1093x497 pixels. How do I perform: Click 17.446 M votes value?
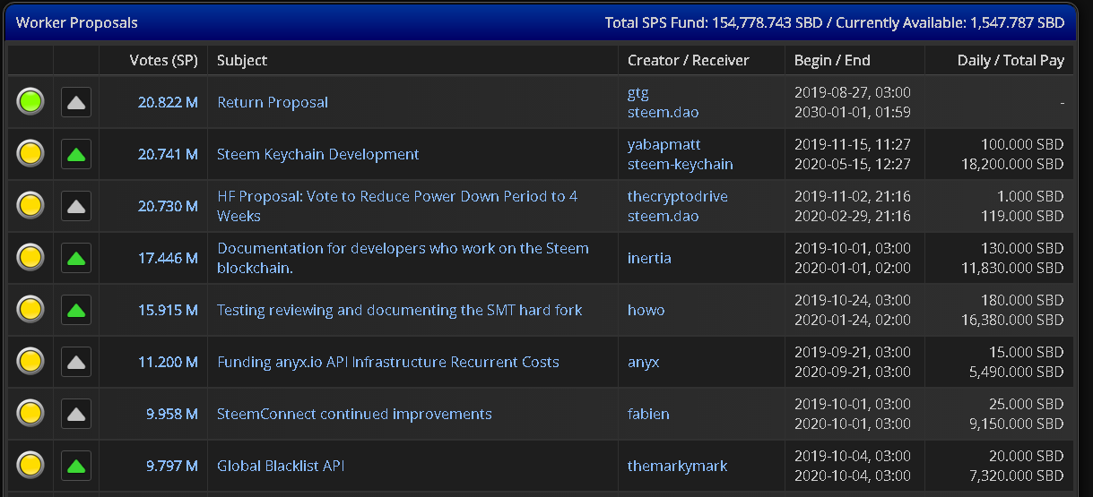(169, 258)
